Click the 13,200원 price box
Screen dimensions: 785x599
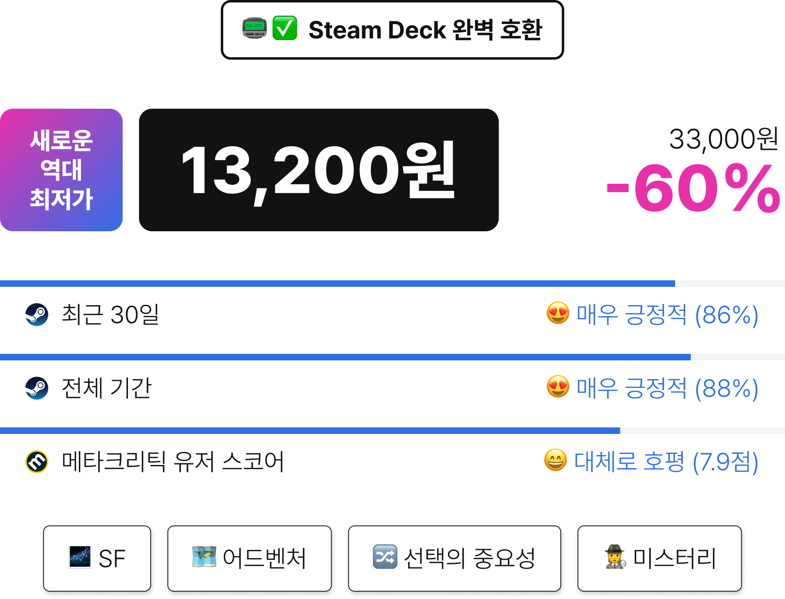click(x=319, y=170)
